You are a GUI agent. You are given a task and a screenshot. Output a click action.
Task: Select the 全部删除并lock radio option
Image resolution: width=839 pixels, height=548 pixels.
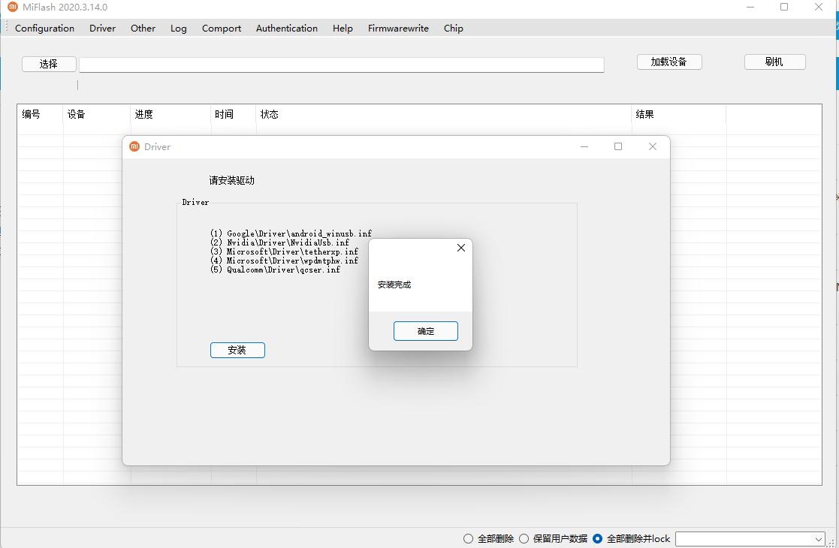598,538
